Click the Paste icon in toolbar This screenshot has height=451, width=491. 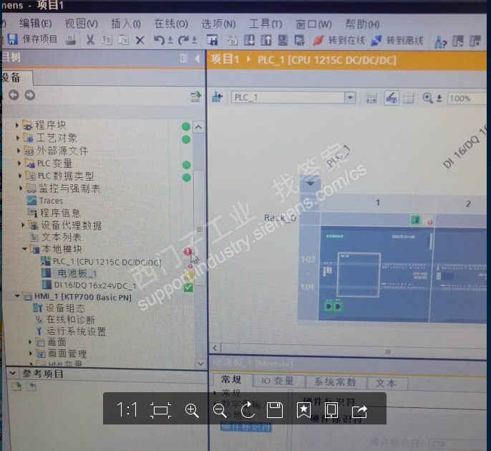123,40
